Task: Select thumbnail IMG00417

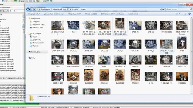Action: pos(135,75)
